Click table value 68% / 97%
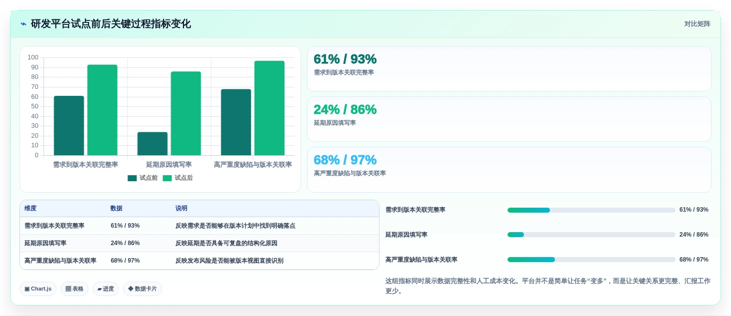The height and width of the screenshot is (316, 731). click(125, 261)
